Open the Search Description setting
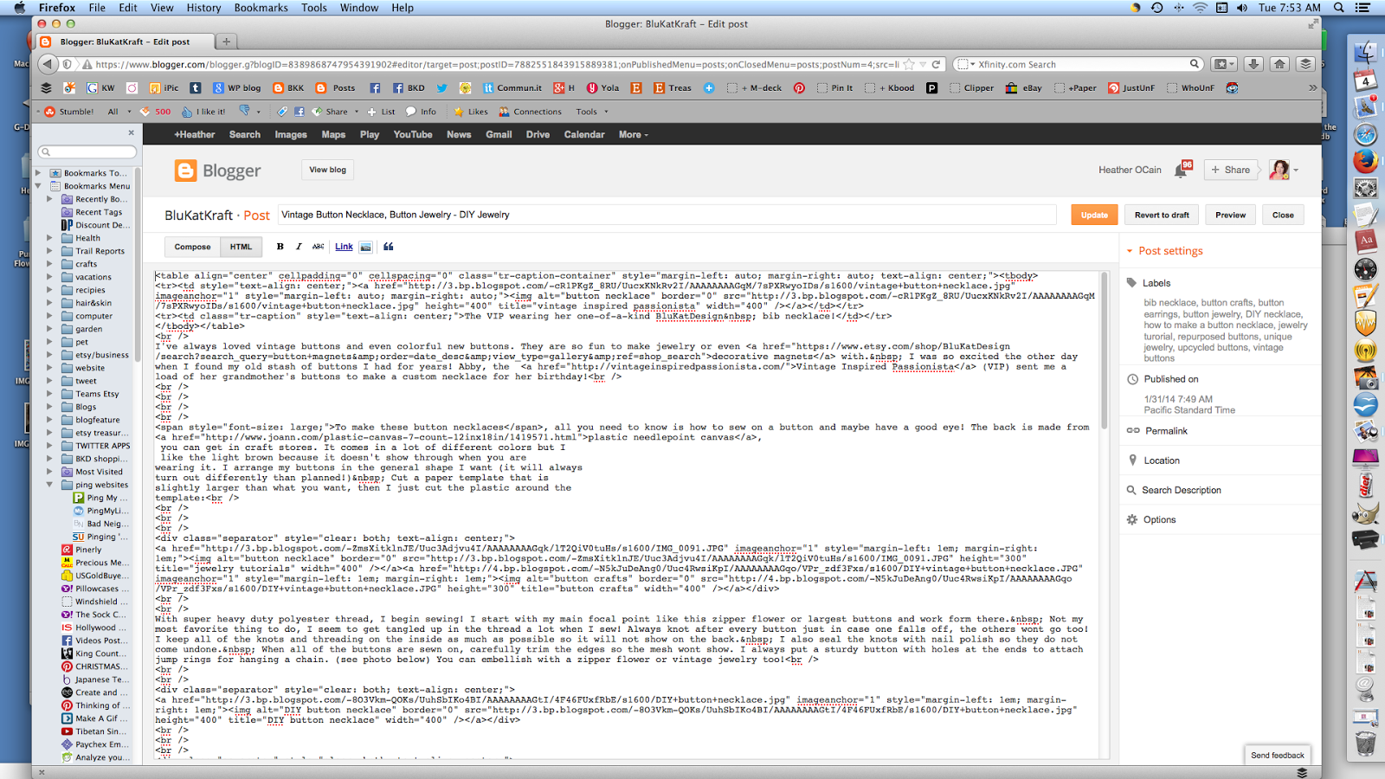Screen dimensions: 1385x779 (x=1181, y=490)
